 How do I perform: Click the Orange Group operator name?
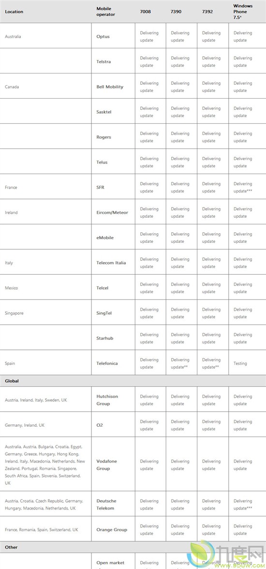click(x=112, y=529)
